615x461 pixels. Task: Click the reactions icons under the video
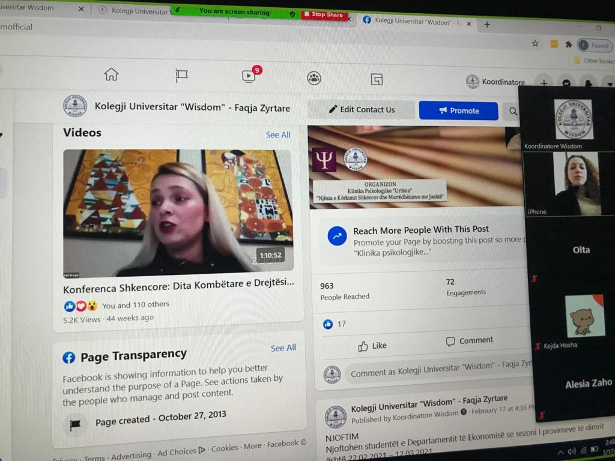80,306
